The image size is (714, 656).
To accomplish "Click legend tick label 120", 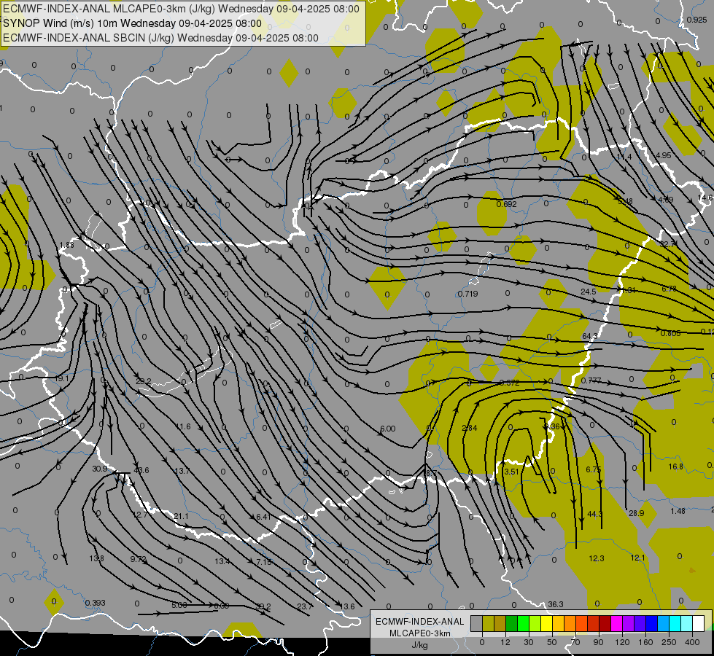I will click(x=622, y=642).
